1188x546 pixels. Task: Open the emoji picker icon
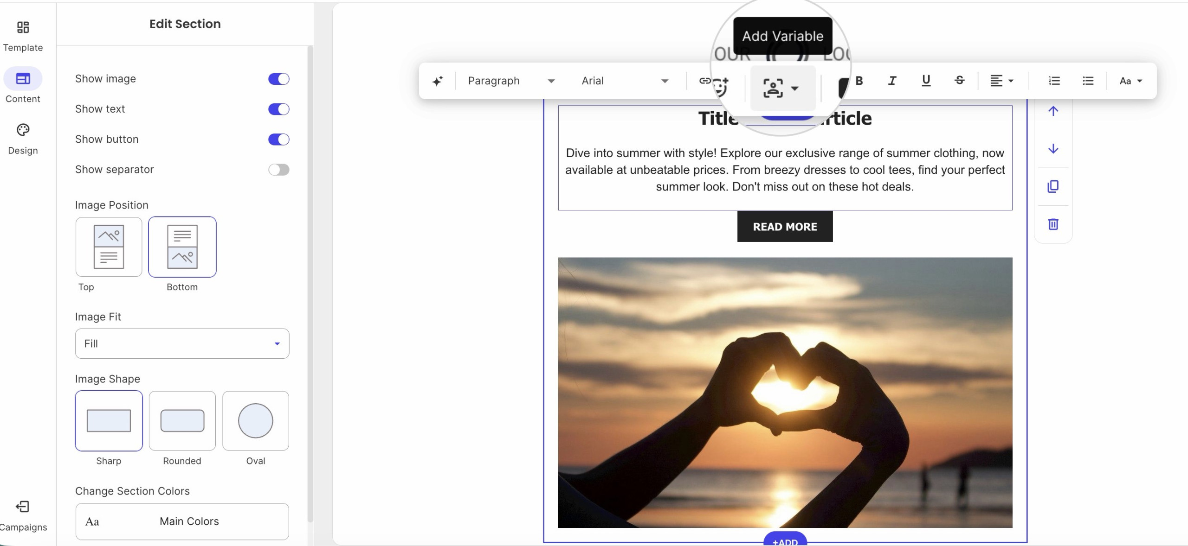click(720, 87)
